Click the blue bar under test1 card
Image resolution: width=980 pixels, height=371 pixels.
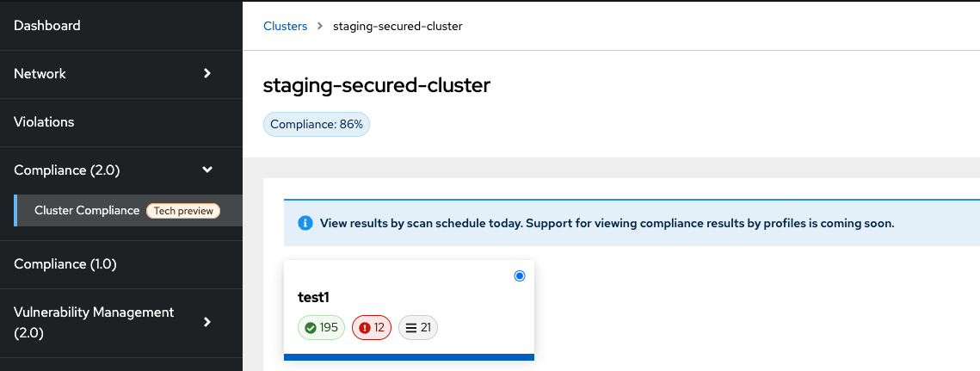click(409, 356)
